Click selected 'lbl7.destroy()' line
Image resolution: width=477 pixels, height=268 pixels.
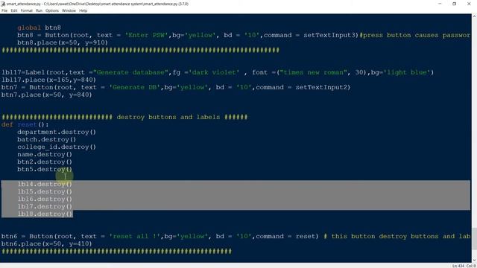pos(45,207)
